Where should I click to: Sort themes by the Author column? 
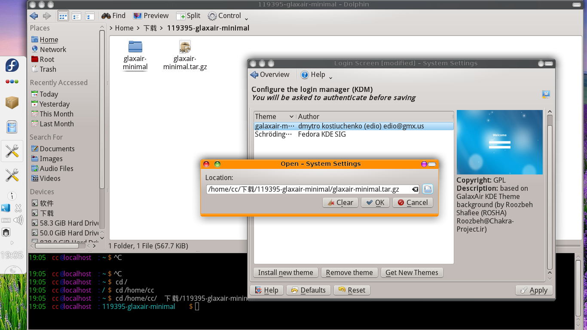tap(375, 116)
